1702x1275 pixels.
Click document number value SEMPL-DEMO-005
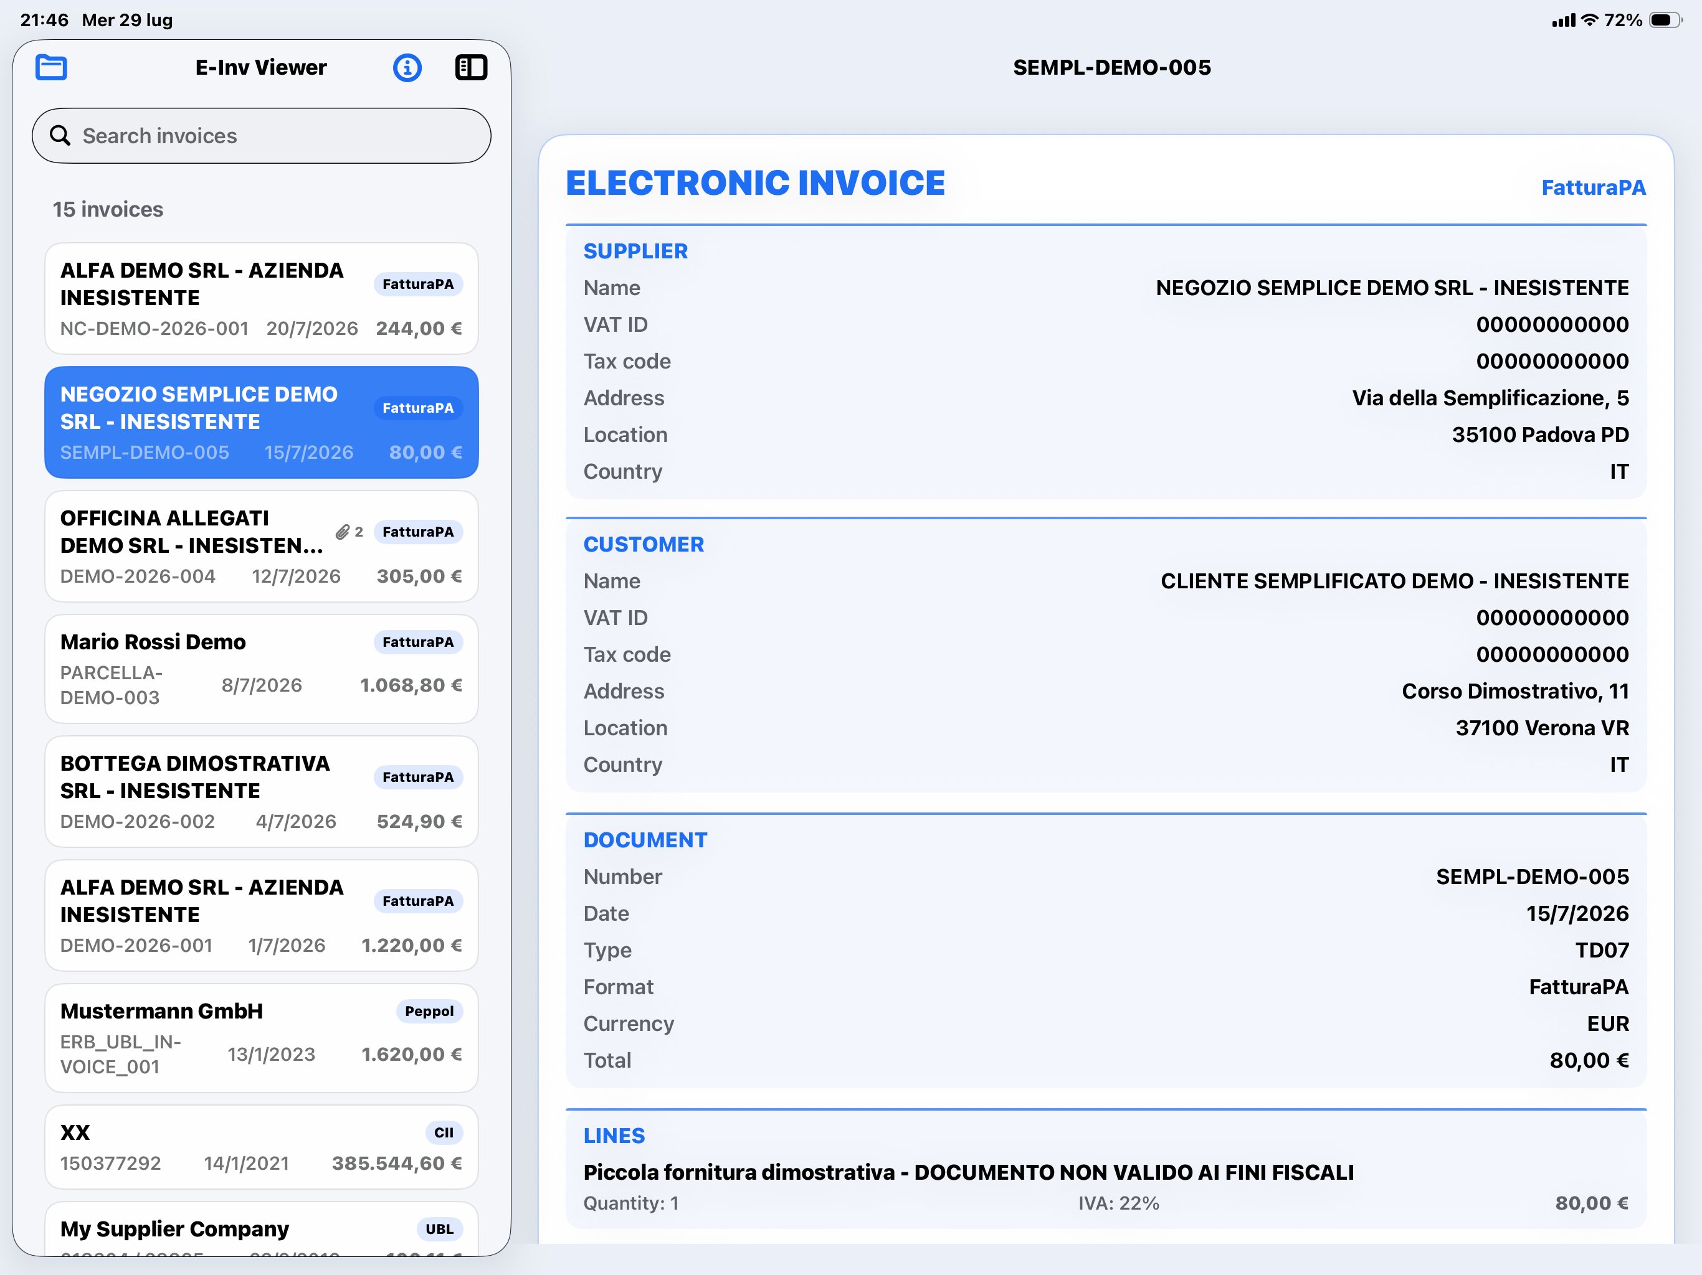[x=1532, y=877]
